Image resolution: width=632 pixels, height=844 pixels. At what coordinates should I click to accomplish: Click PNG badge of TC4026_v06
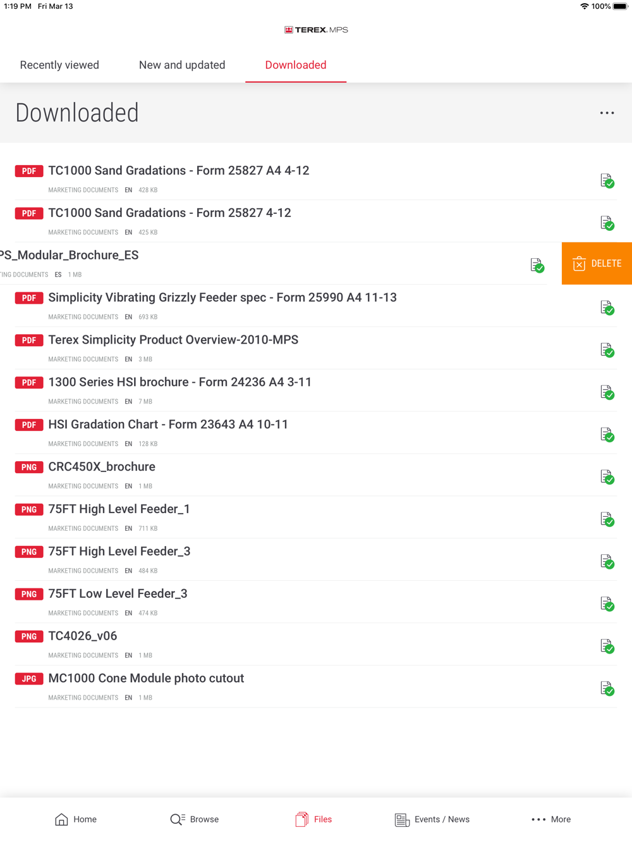point(29,636)
